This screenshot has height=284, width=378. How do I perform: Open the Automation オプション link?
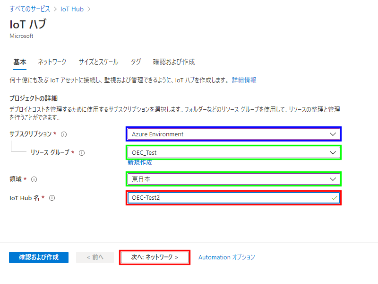pyautogui.click(x=226, y=257)
